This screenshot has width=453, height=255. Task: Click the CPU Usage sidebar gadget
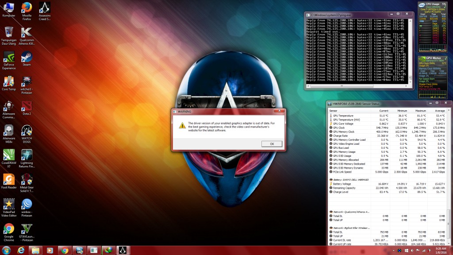pos(433,27)
